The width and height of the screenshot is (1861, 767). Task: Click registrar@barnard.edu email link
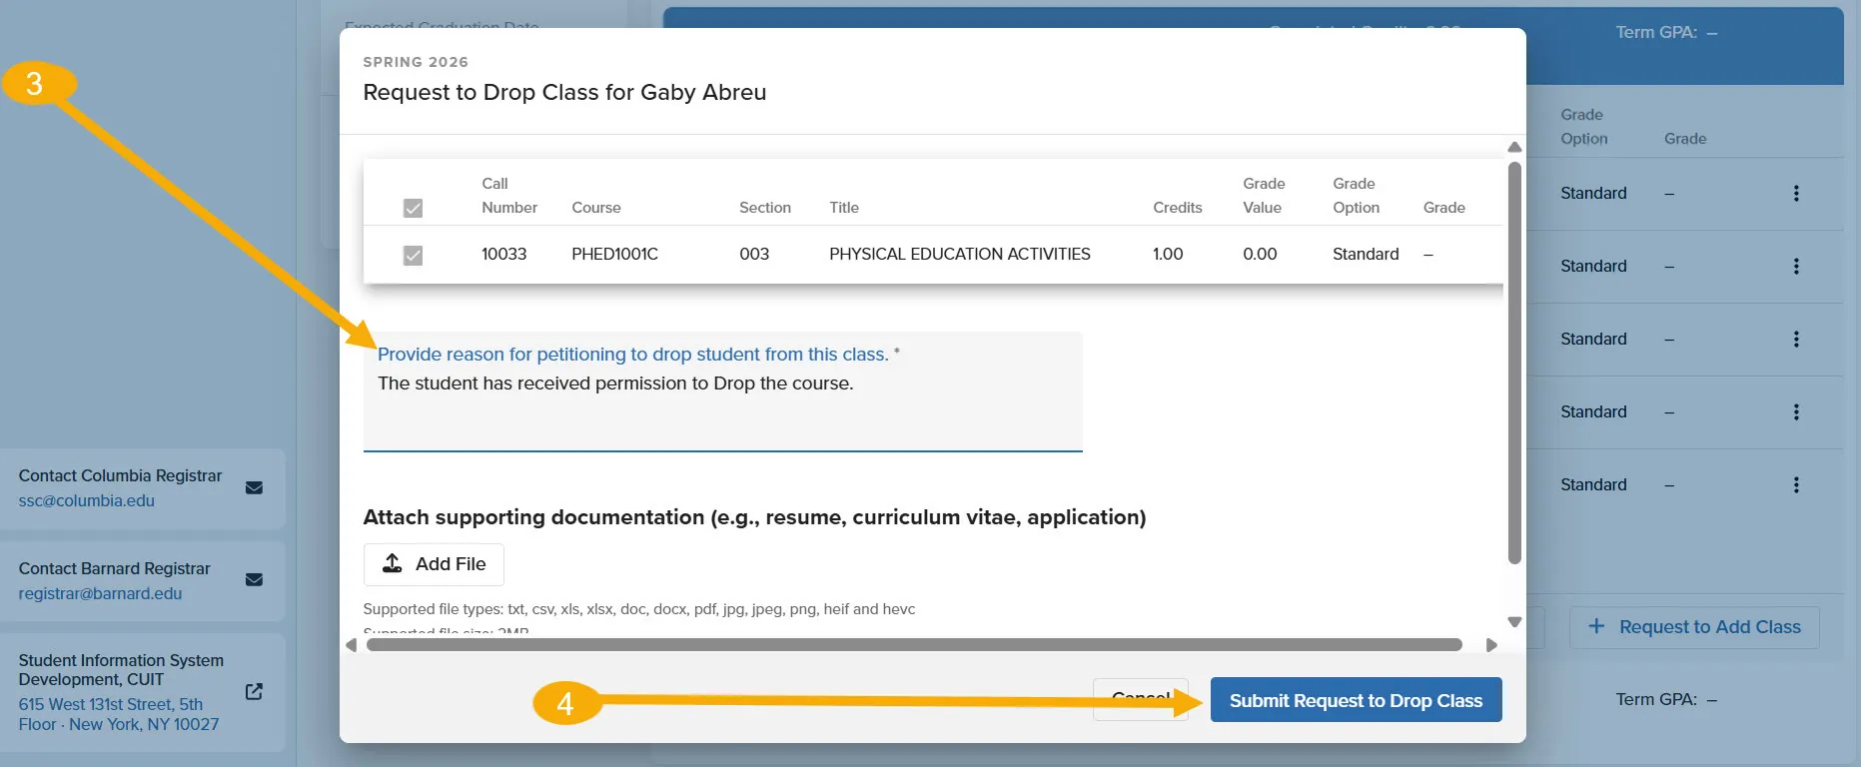tap(100, 593)
